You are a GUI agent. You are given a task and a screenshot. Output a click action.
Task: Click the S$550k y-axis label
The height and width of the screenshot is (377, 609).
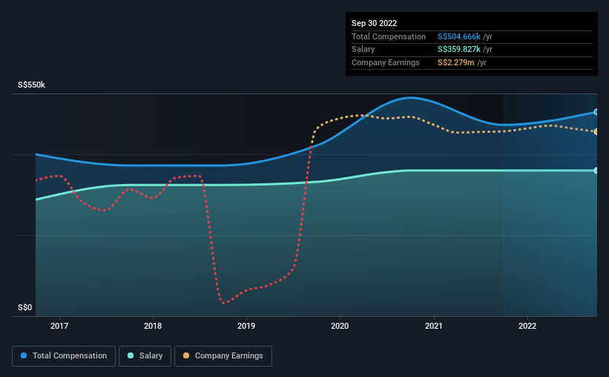coord(31,85)
